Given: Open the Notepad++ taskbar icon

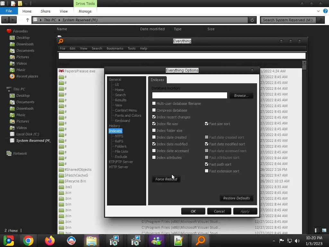Looking at the screenshot, I should [x=179, y=241].
